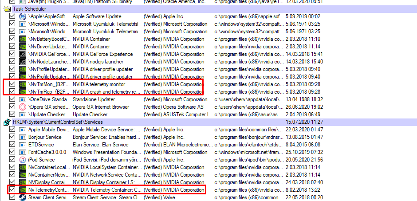Toggle the \NVIDIA GeForce... task checkbox

[12, 54]
